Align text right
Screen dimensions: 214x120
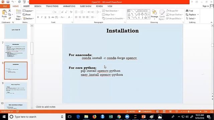pos(84,17)
